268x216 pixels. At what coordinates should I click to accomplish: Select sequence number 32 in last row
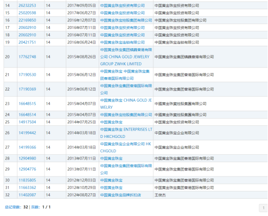coord(7,195)
